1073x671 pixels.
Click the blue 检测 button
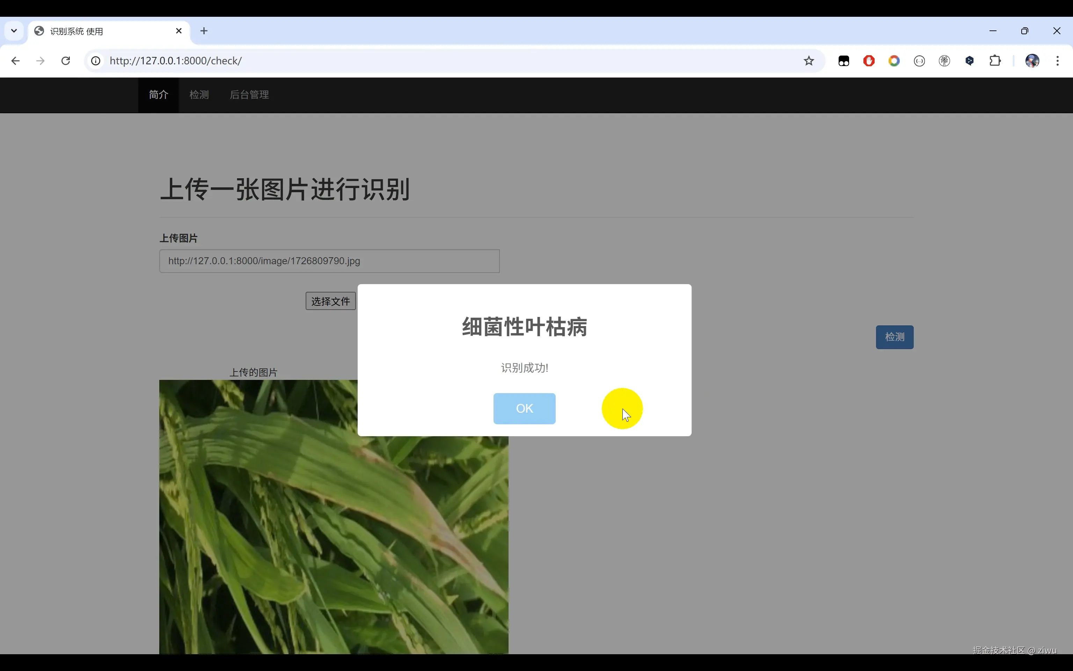click(x=894, y=337)
